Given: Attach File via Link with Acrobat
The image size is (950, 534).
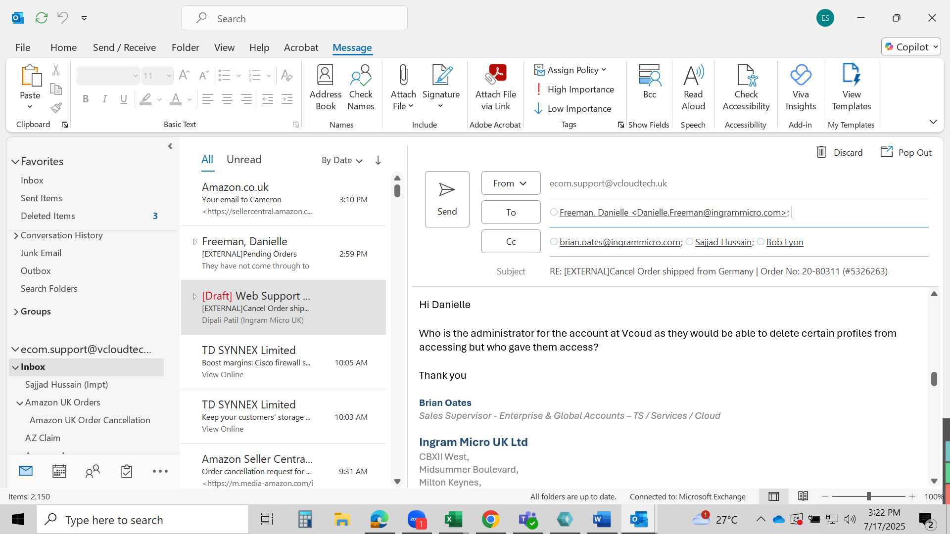Looking at the screenshot, I should pyautogui.click(x=495, y=88).
